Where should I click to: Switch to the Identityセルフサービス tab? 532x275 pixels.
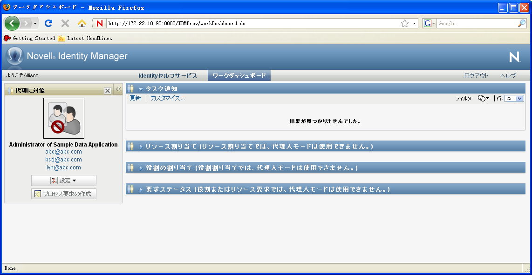click(x=168, y=76)
